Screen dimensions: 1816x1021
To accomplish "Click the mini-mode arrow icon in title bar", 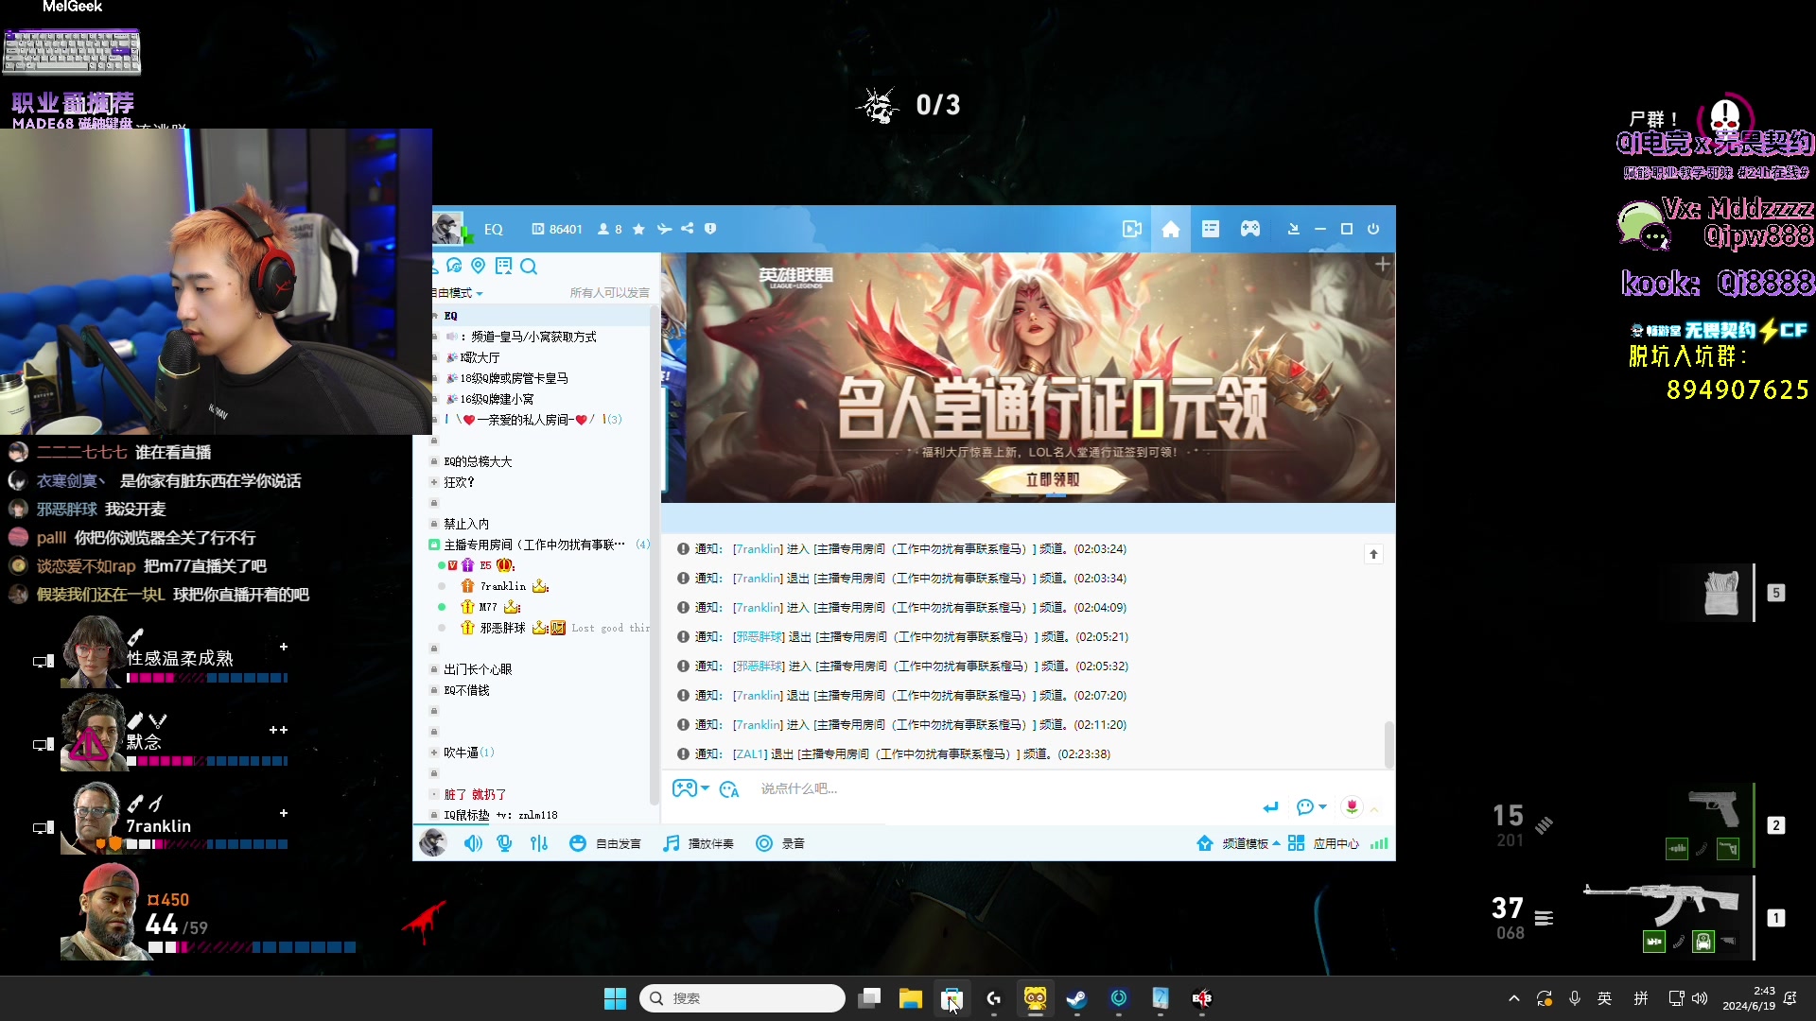I will point(1293,229).
